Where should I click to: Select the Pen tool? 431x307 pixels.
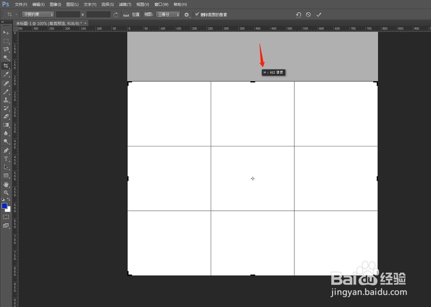coord(6,150)
